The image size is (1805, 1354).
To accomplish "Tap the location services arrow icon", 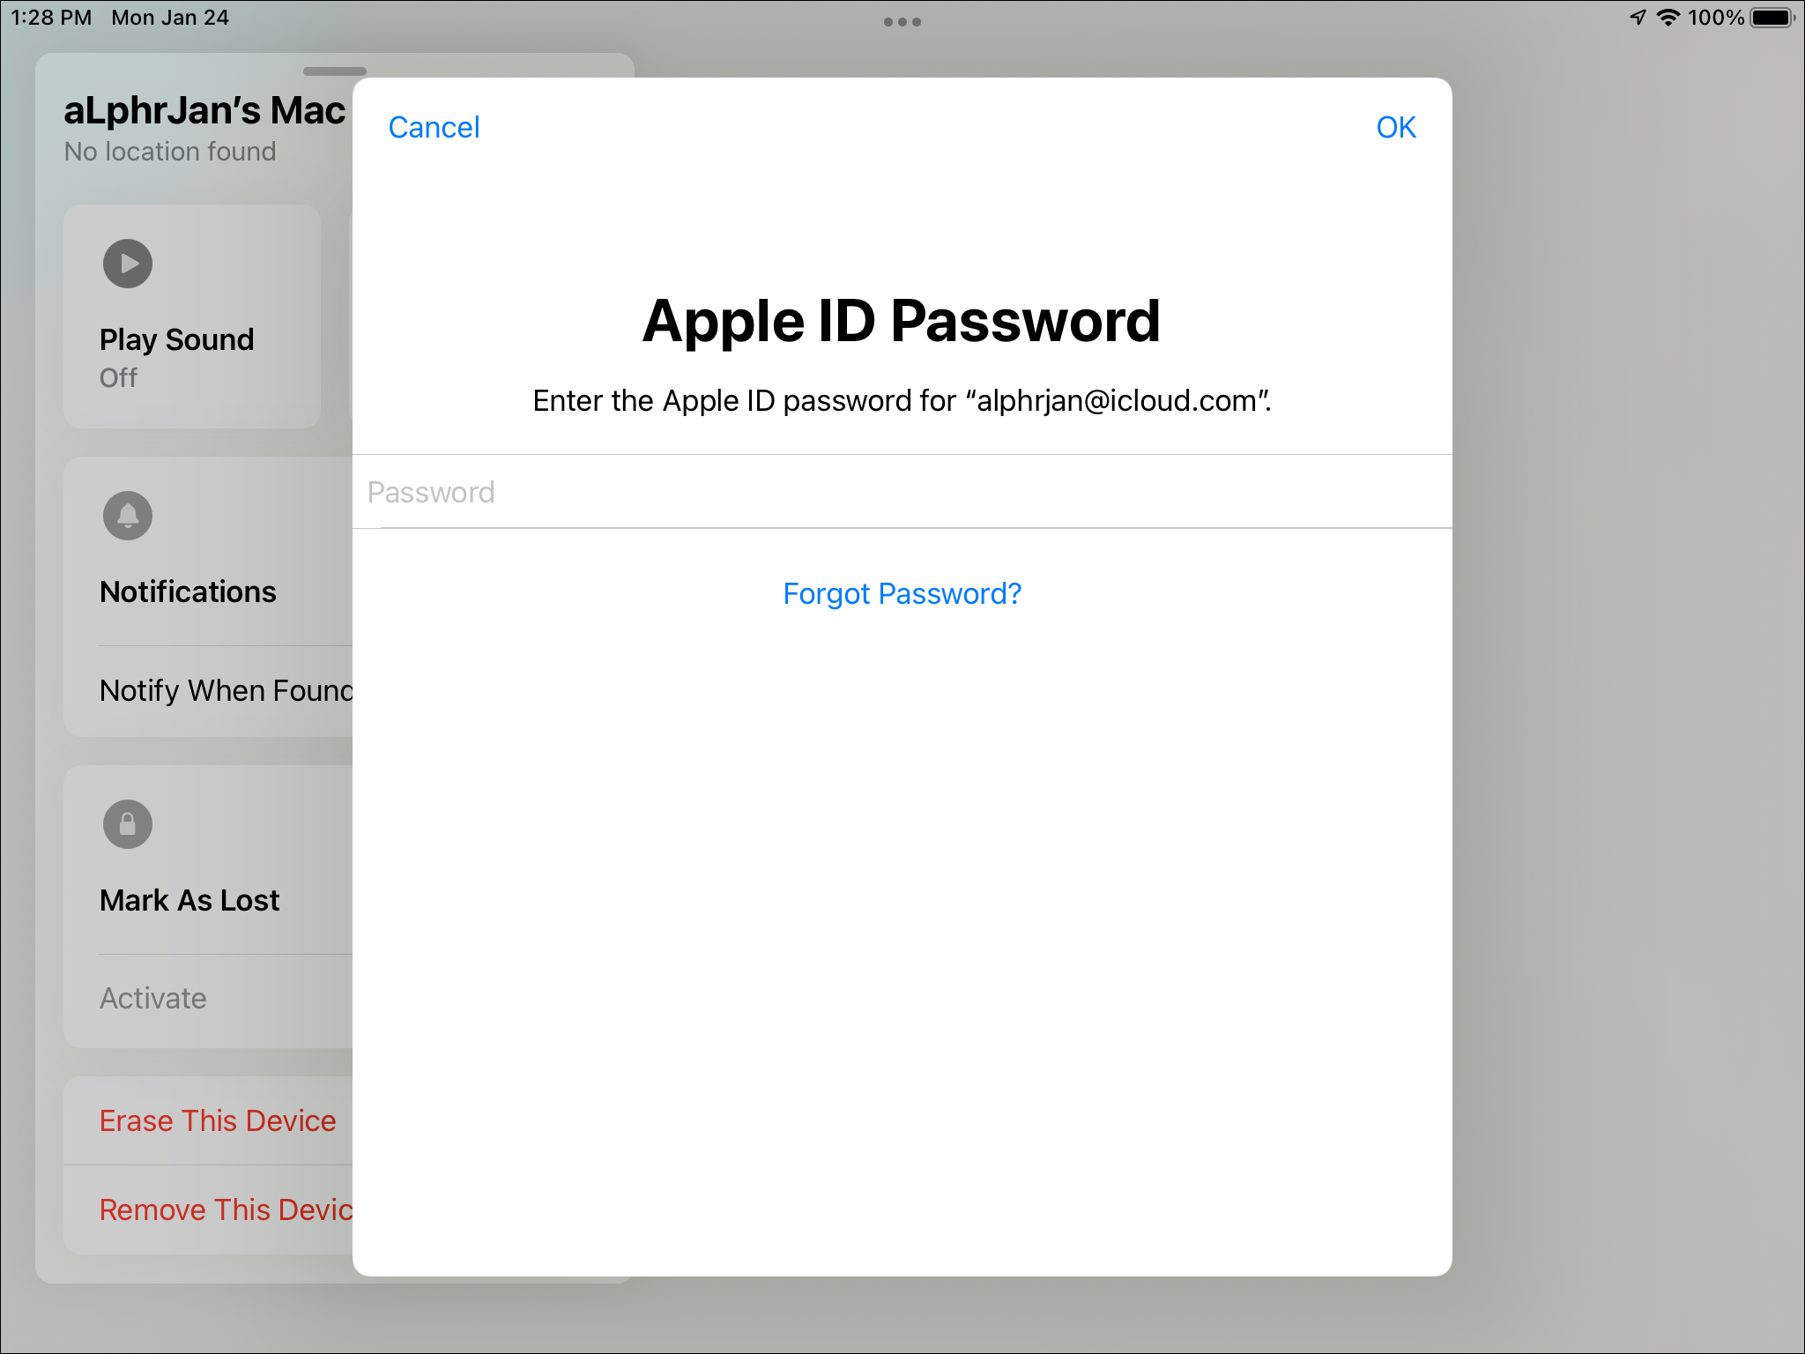I will (x=1638, y=18).
